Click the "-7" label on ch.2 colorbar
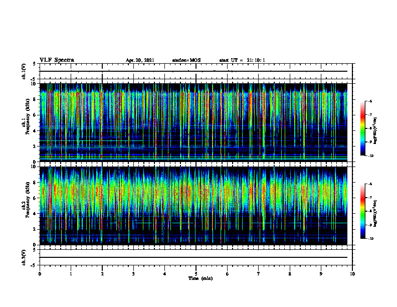The image size is (397, 307). (369, 198)
